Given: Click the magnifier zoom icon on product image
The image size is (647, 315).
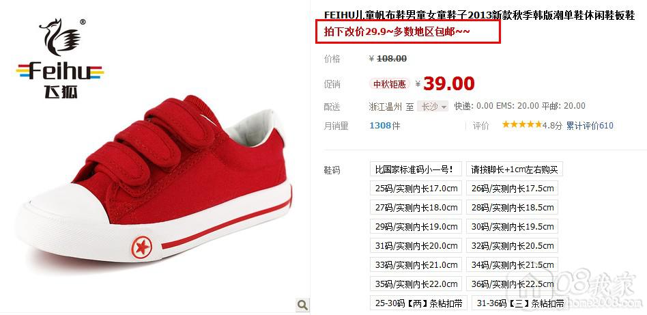Looking at the screenshot, I should coord(302,305).
